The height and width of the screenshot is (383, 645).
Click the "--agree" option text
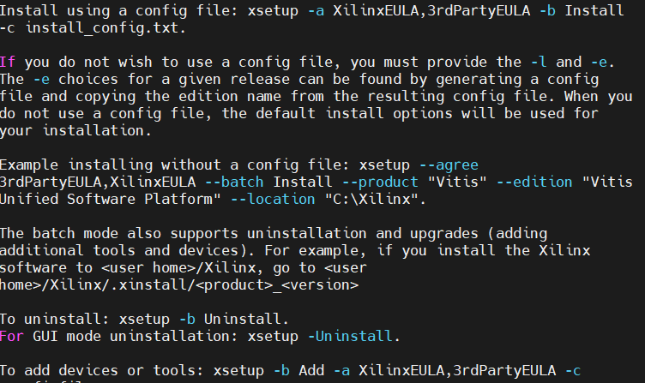pyautogui.click(x=449, y=165)
